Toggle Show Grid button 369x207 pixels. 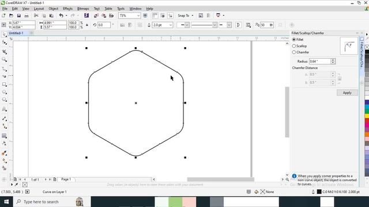[x=163, y=16]
